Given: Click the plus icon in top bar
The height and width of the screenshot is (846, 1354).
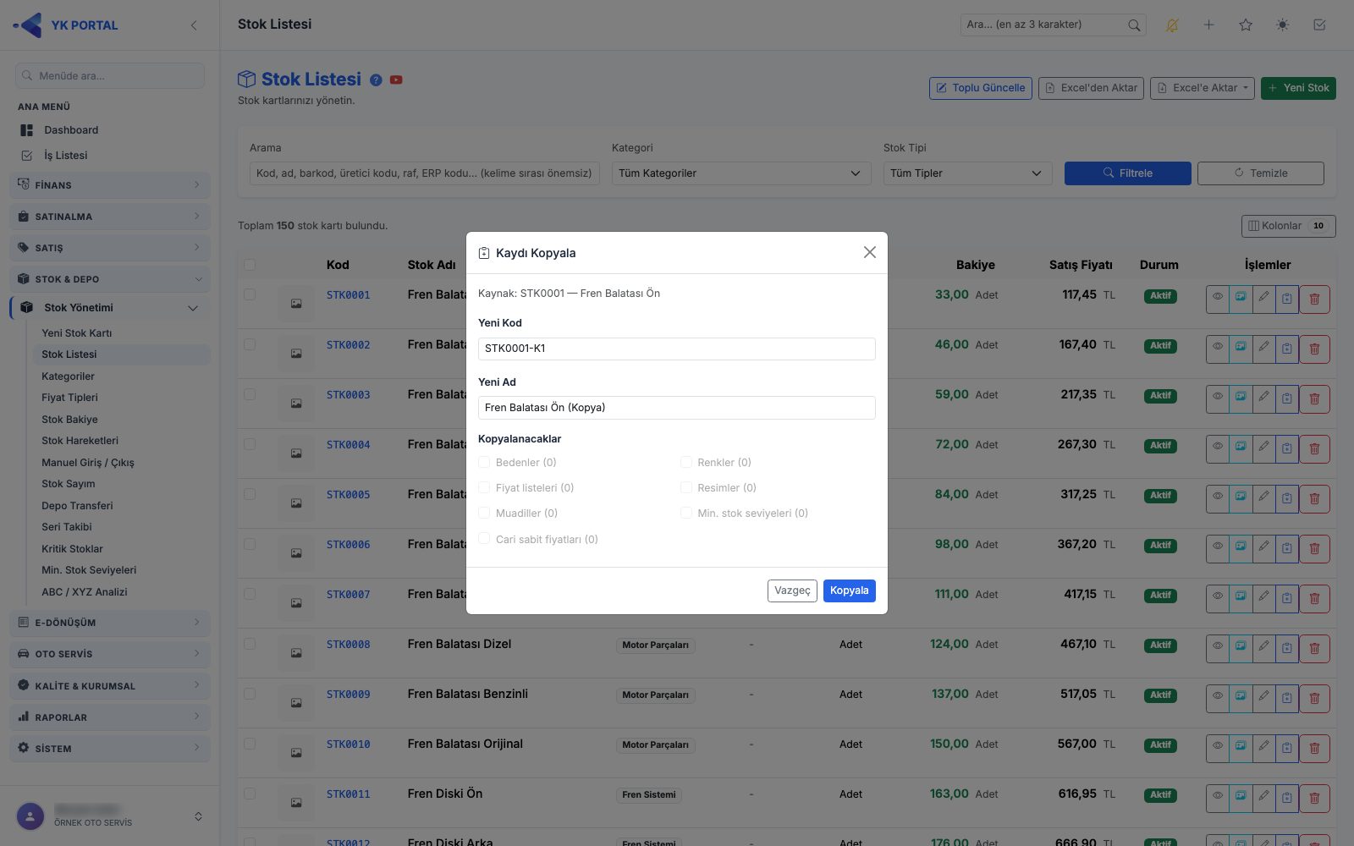Looking at the screenshot, I should [1209, 25].
